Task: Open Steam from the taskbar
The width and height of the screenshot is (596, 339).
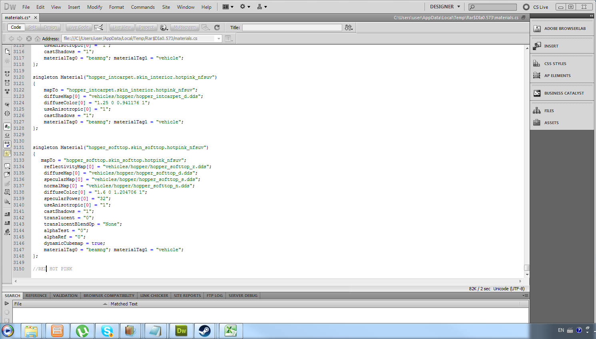Action: click(205, 331)
